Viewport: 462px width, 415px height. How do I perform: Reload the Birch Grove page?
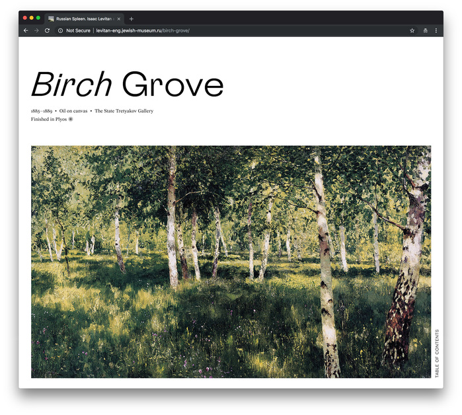coord(47,30)
